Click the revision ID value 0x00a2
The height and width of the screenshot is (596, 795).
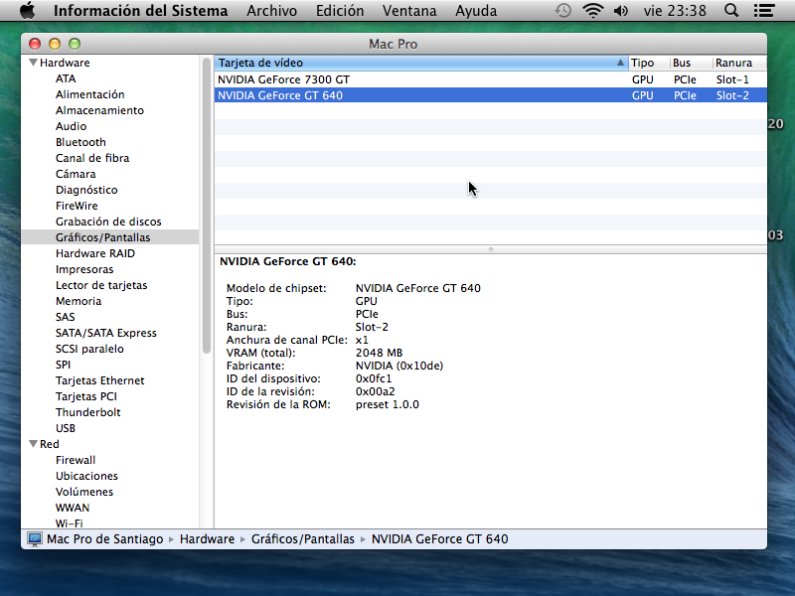click(x=375, y=391)
